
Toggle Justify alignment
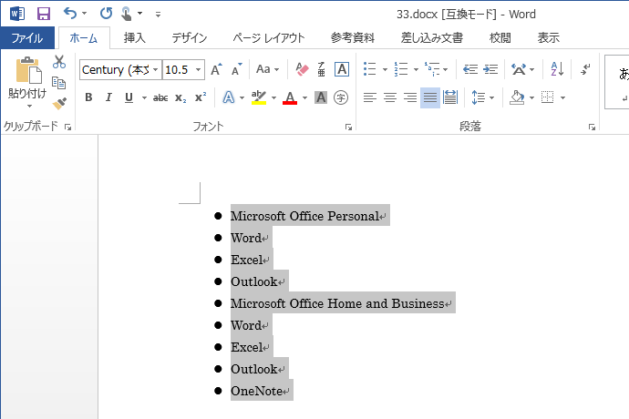pyautogui.click(x=430, y=97)
